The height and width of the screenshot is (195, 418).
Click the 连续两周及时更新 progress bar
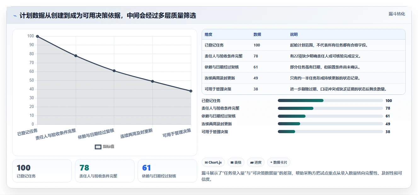click(x=330, y=124)
